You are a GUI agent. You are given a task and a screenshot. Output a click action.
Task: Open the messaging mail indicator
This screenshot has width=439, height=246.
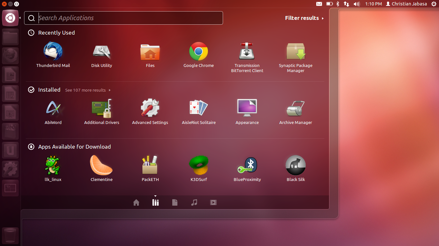319,4
